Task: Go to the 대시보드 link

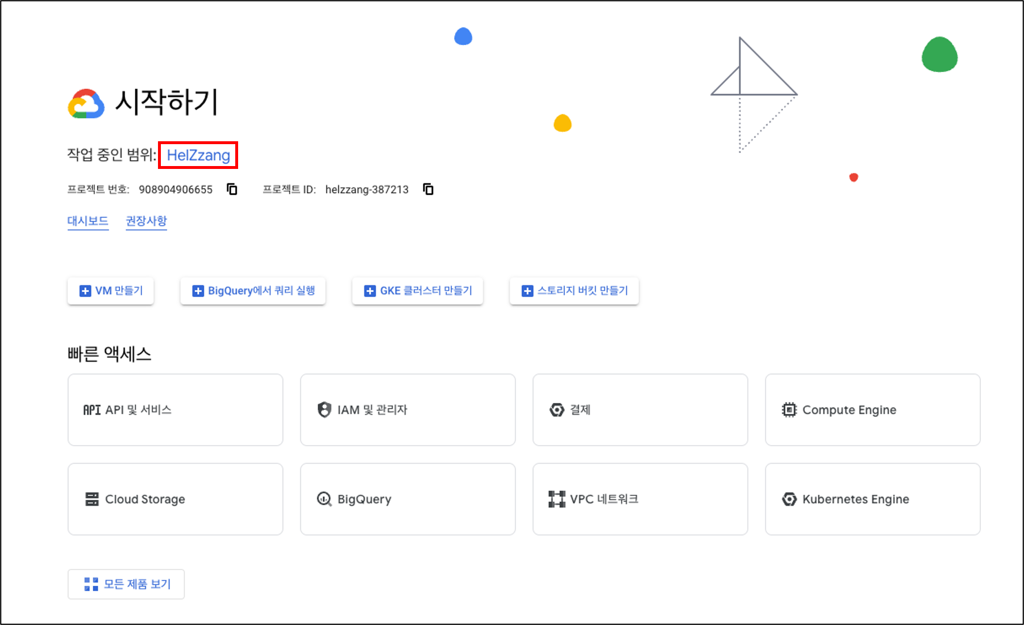Action: coord(88,221)
